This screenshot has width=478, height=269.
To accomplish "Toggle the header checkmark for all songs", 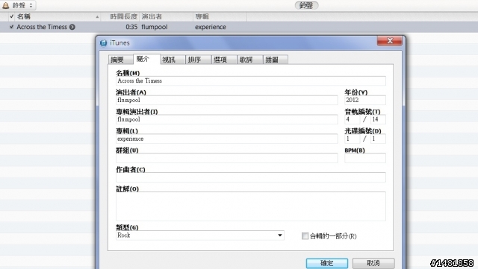I will (12, 16).
